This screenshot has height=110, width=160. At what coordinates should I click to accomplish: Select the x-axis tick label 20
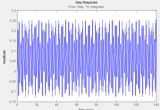(37, 105)
